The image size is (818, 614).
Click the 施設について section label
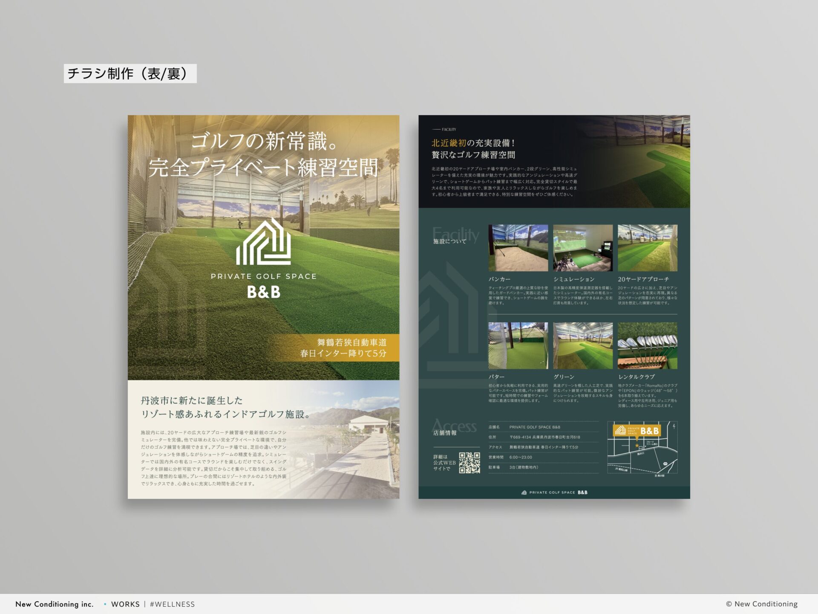[x=449, y=241]
